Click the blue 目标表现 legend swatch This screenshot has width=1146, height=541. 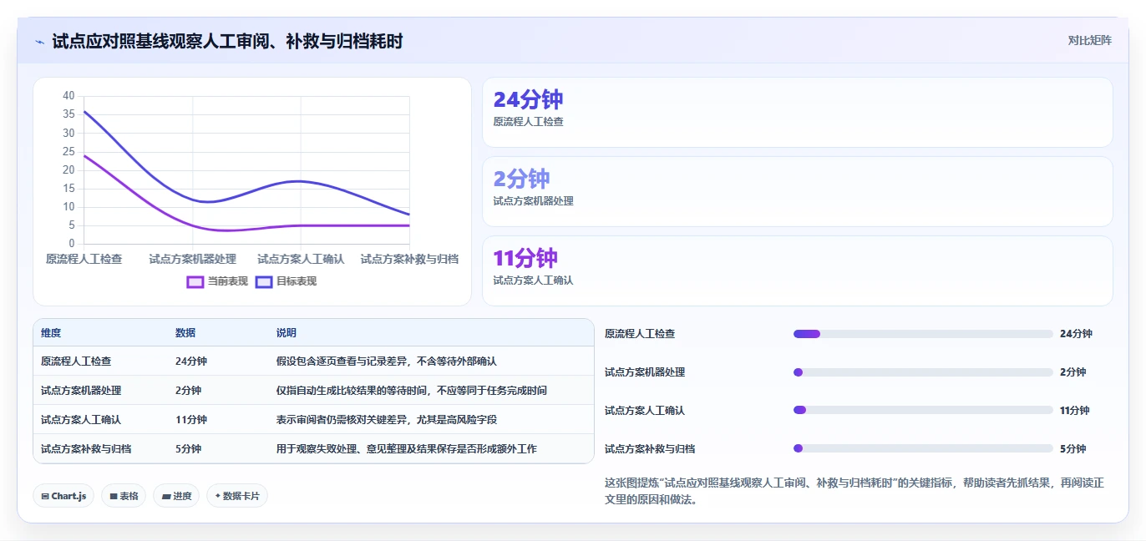(264, 281)
